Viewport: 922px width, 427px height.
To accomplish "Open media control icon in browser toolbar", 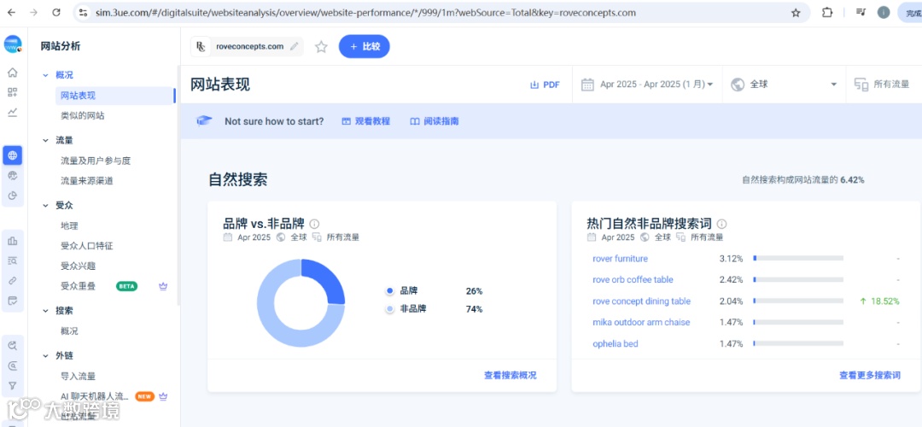I will pos(861,12).
